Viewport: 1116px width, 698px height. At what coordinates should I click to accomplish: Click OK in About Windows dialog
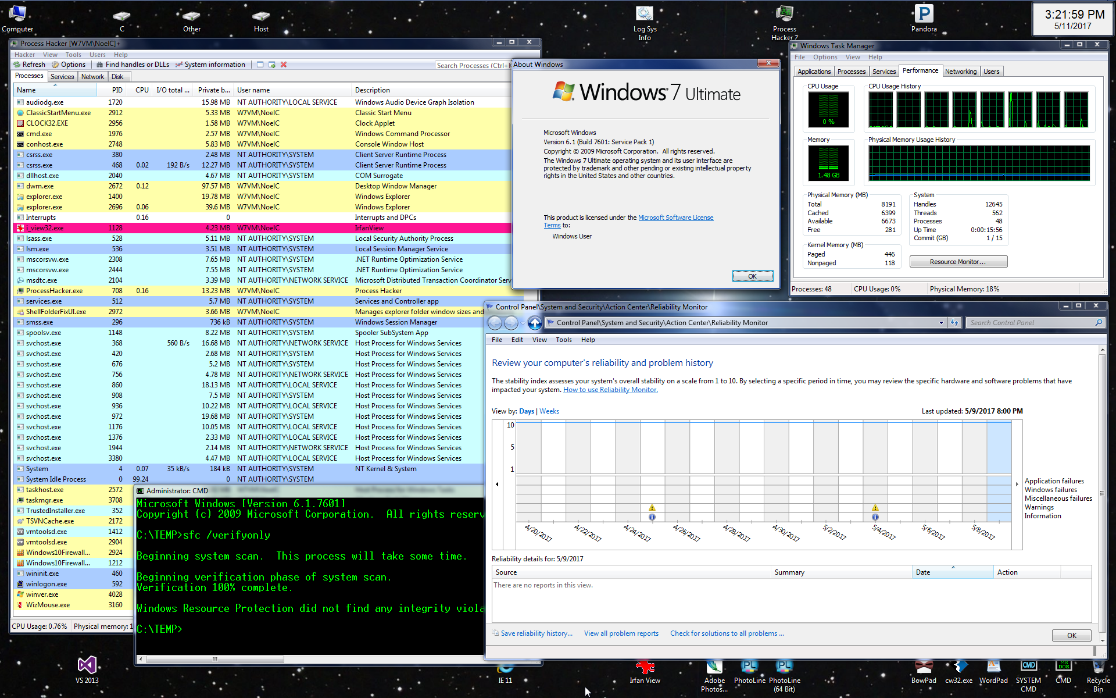752,276
